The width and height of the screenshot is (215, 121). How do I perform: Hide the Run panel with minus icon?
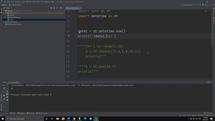click(211, 82)
